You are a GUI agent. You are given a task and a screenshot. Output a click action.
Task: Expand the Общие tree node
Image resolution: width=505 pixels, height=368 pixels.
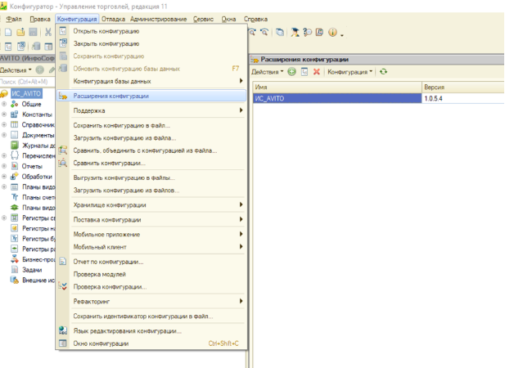coord(4,105)
